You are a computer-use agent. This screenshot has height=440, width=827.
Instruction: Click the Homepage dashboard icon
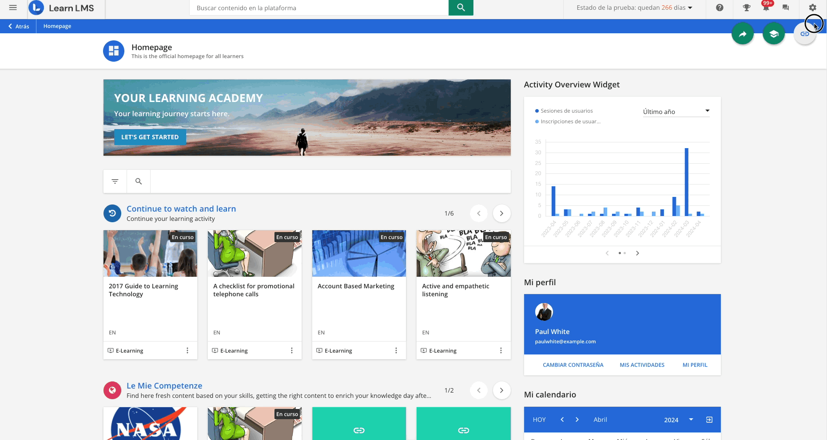[x=114, y=51]
